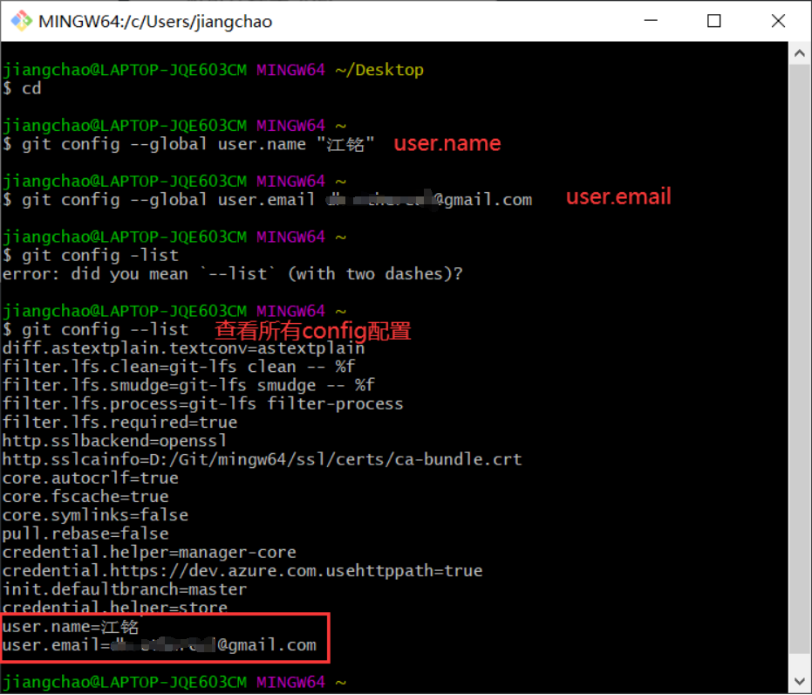Click the red-boxed user.name=江铭 line
Screen dimensions: 812x695
[70, 626]
